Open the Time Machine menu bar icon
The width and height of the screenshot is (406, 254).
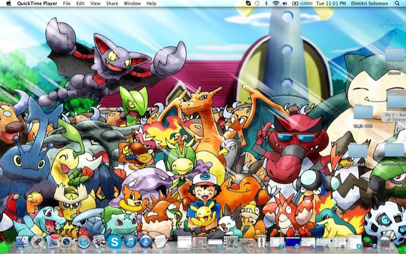pos(257,3)
